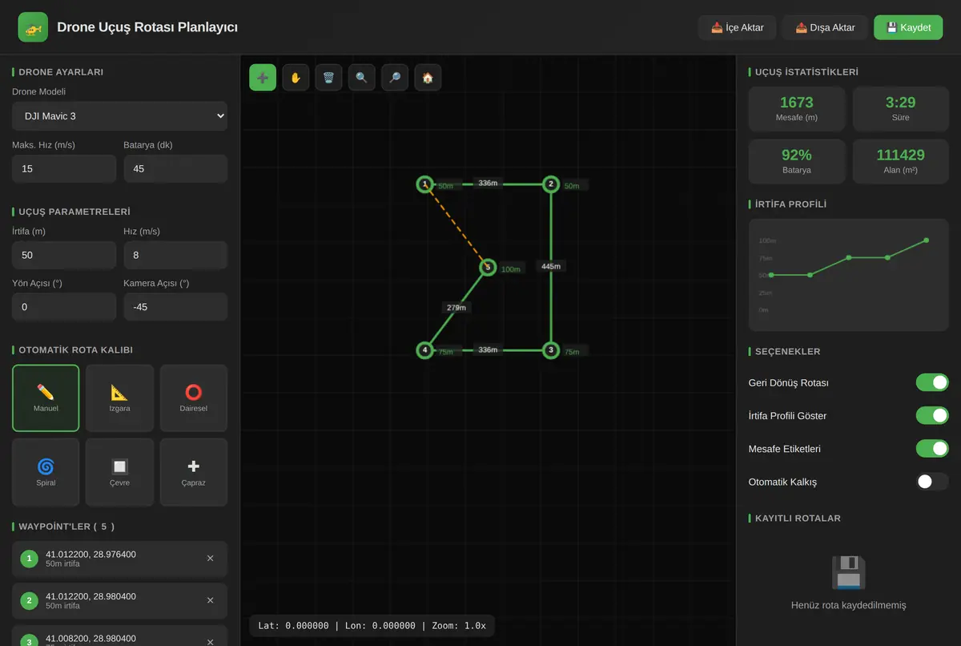Image resolution: width=961 pixels, height=646 pixels.
Task: Choose the Dairesel route pattern
Action: (194, 398)
